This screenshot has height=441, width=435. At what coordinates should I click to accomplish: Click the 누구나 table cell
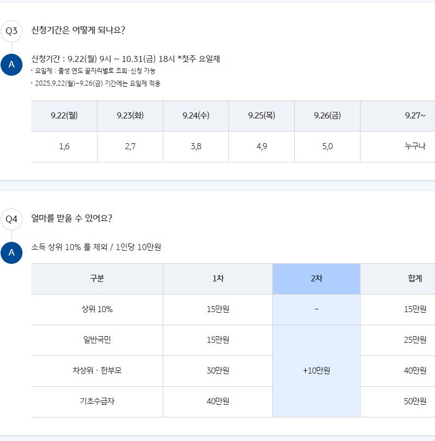pos(398,146)
